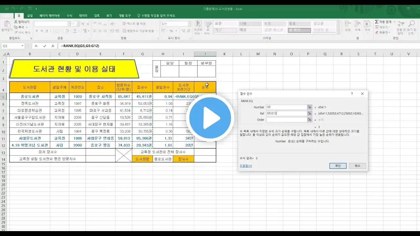Click the percent style icon
The image size is (420, 236).
pyautogui.click(x=171, y=31)
